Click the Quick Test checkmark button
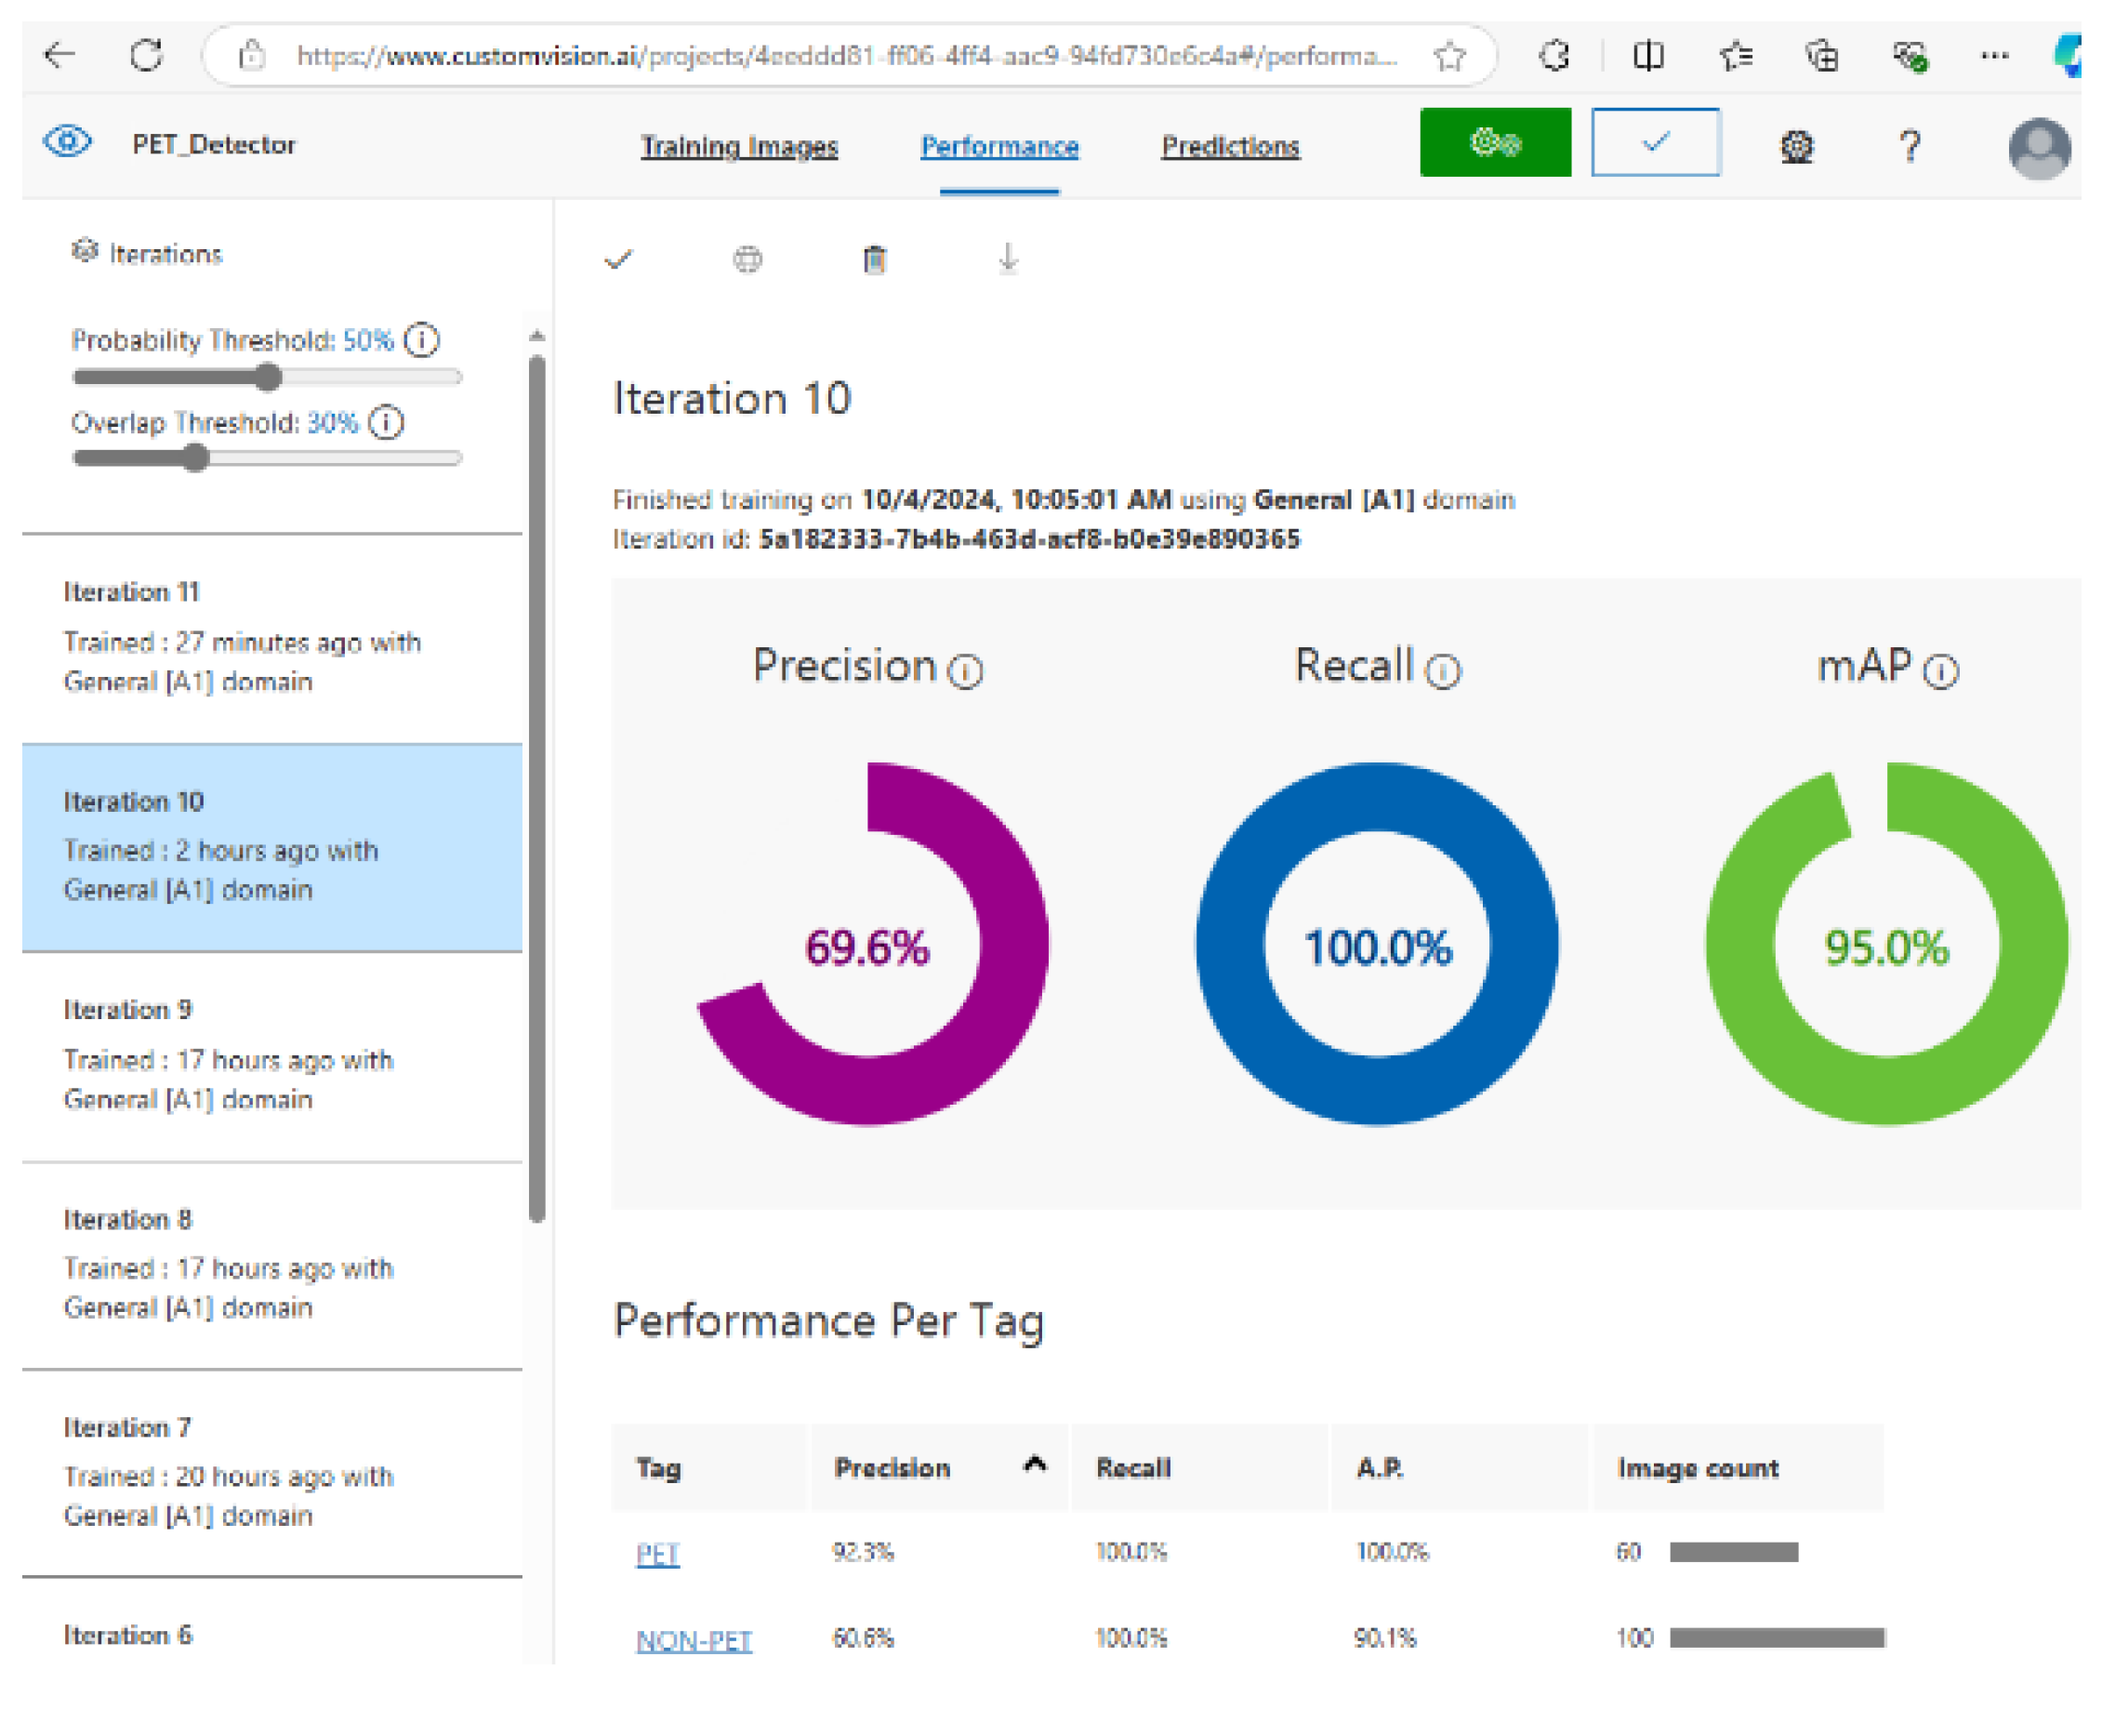 tap(1655, 143)
